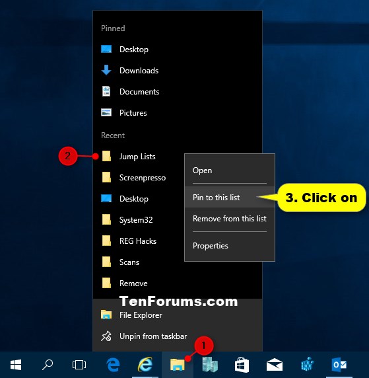Screen dimensions: 369x378
Task: Choose Remove from this list
Action: [x=230, y=219]
